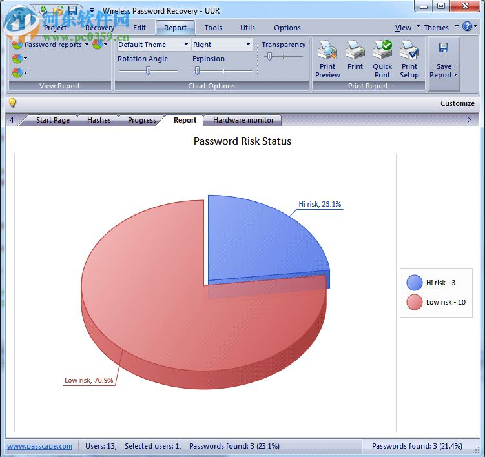Switch to the Tools ribbon tab
This screenshot has height=457, width=485.
(x=213, y=28)
